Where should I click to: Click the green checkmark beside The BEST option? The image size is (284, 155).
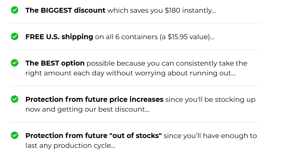click(14, 63)
